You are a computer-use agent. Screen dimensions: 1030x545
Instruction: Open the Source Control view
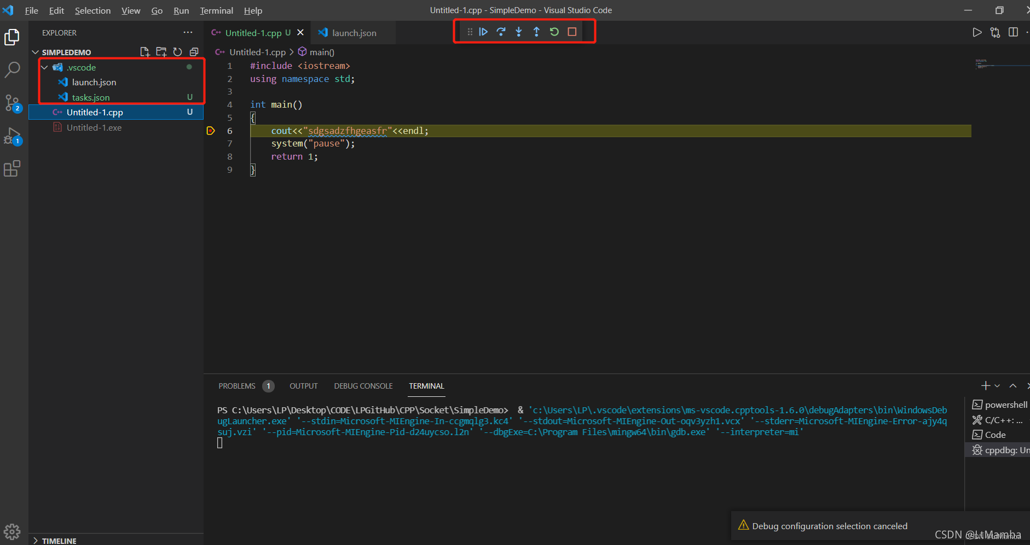(x=12, y=103)
